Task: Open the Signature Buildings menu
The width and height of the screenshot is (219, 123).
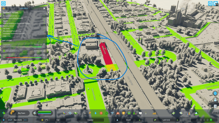Action: (76, 113)
